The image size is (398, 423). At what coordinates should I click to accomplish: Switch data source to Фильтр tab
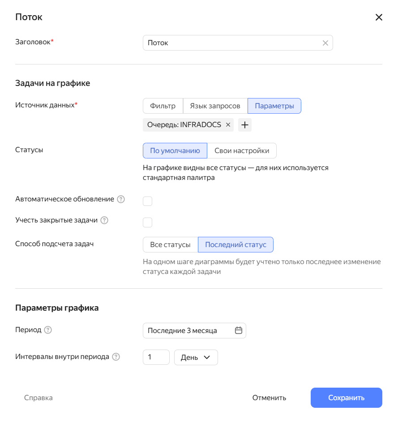[x=163, y=106]
